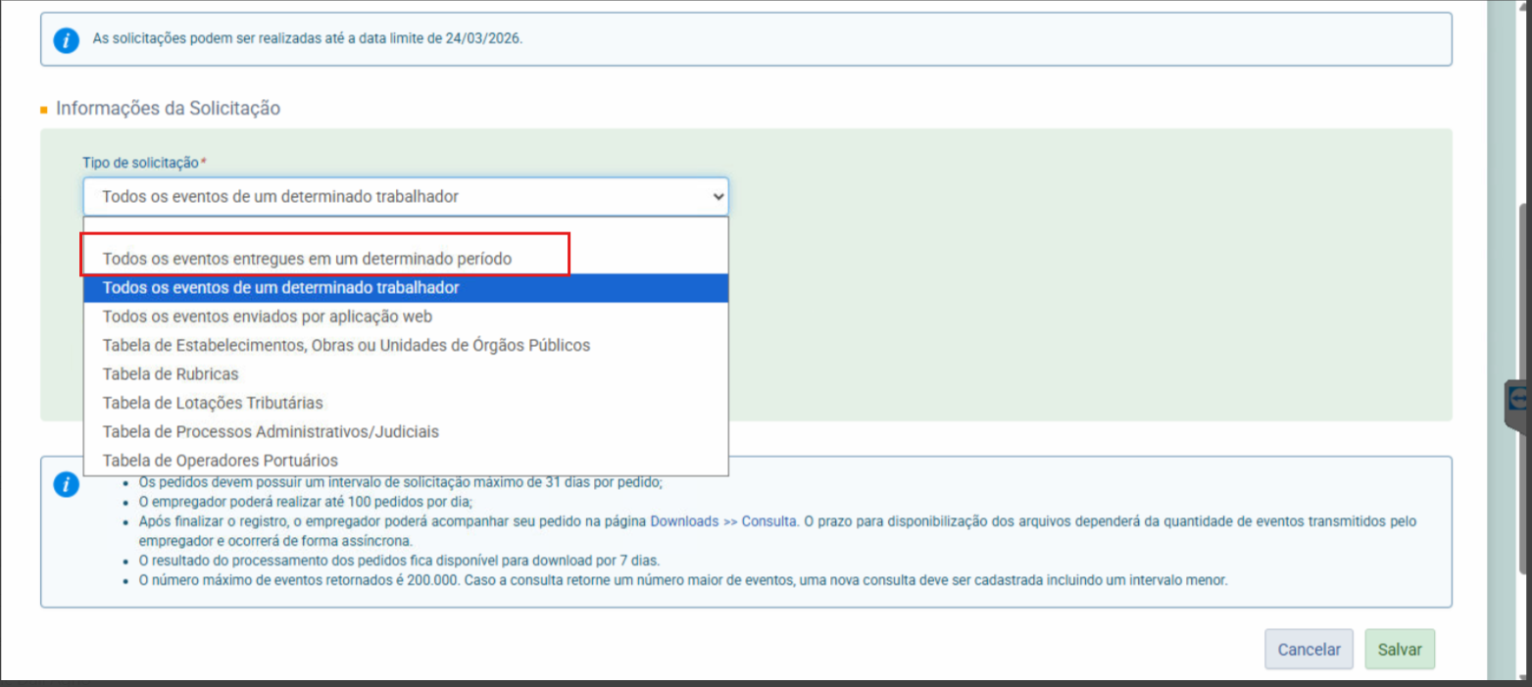Choose 'Tabela de Operadores Portuários' option
This screenshot has height=687, width=1532.
pyautogui.click(x=220, y=460)
